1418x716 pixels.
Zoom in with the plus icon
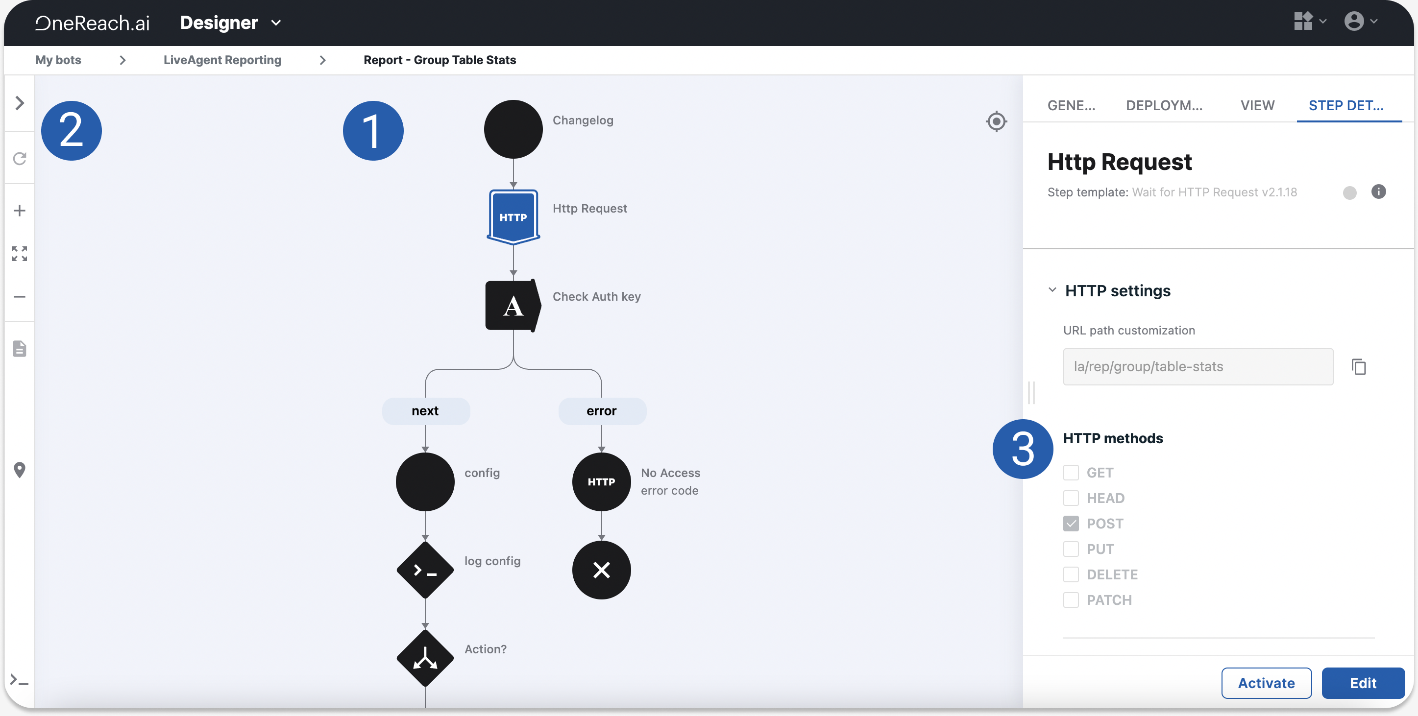pyautogui.click(x=20, y=210)
